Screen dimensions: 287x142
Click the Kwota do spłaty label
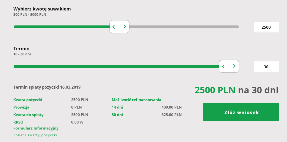click(x=28, y=115)
